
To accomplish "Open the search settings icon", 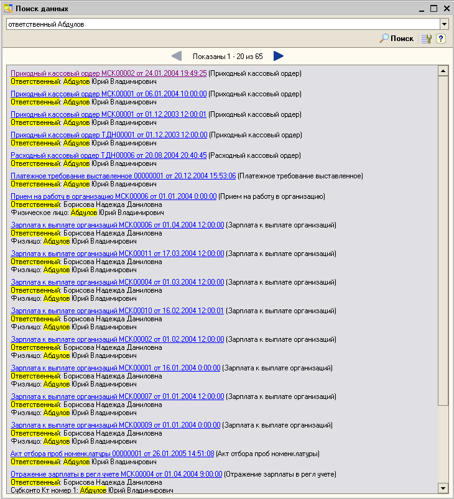I will click(426, 39).
